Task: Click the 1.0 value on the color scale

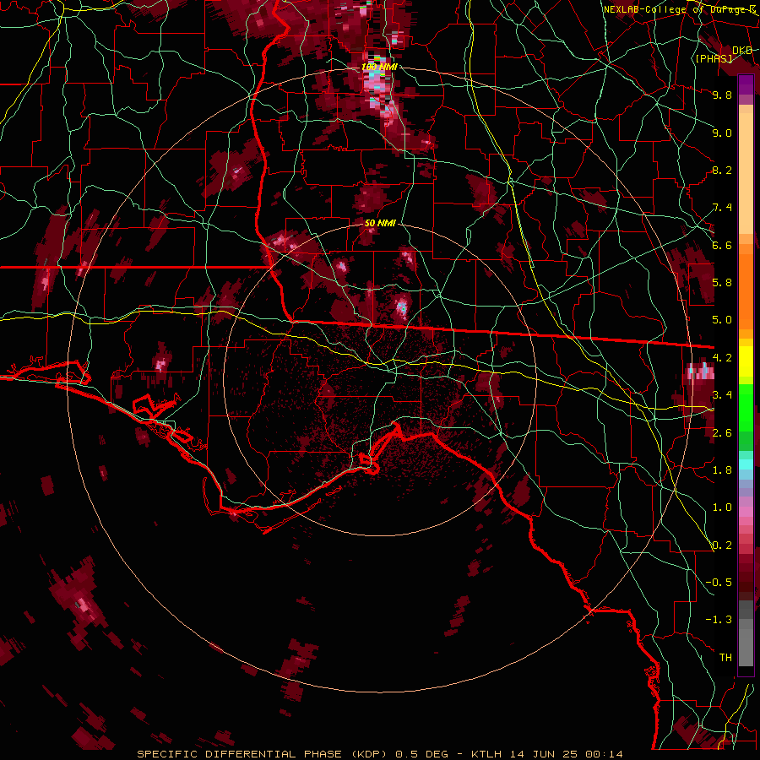Action: (722, 508)
